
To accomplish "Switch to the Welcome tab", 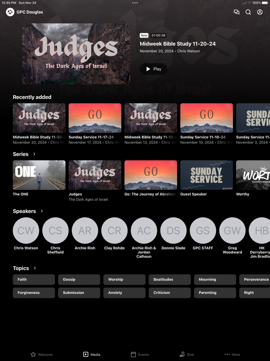I will click(42, 354).
